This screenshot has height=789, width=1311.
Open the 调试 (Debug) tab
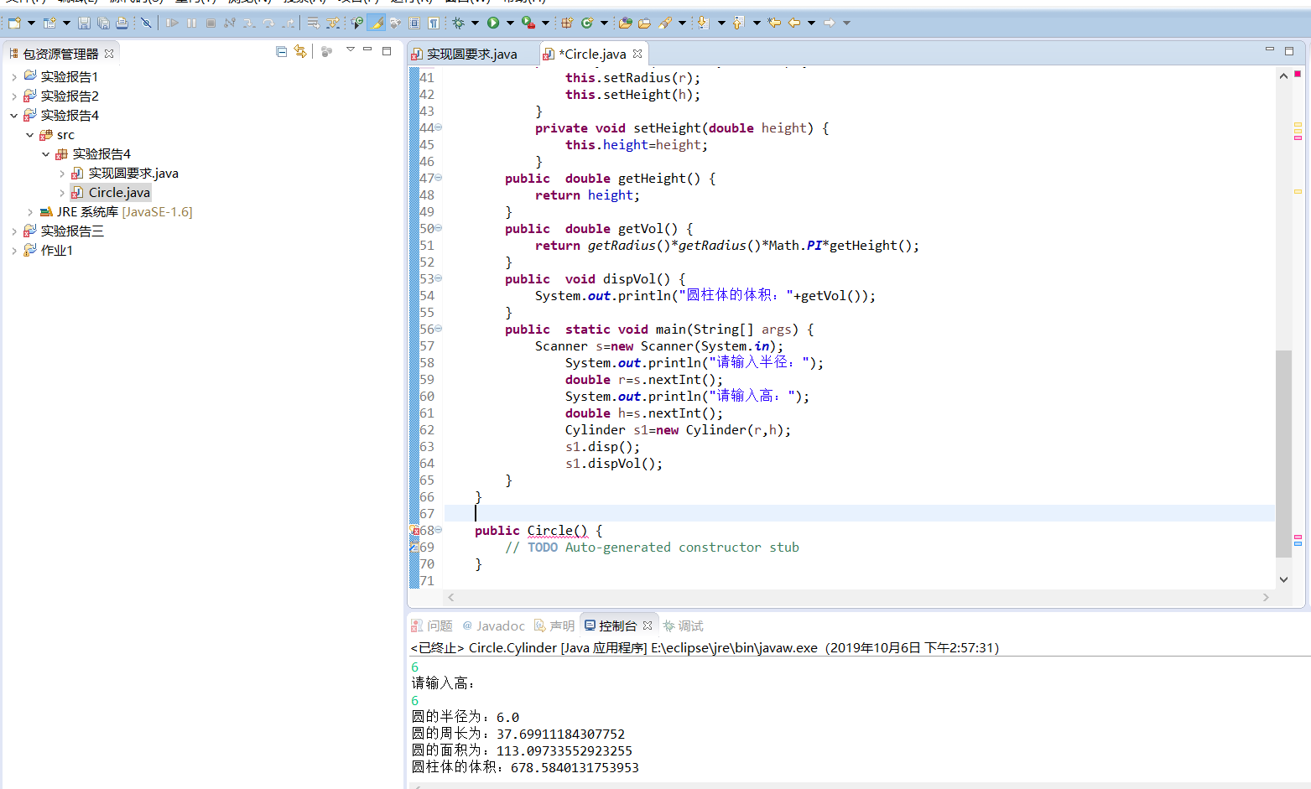pos(683,625)
